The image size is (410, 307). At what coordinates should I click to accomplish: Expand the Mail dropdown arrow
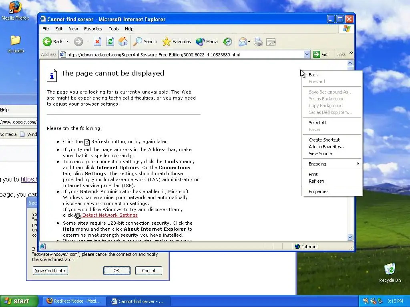[249, 42]
